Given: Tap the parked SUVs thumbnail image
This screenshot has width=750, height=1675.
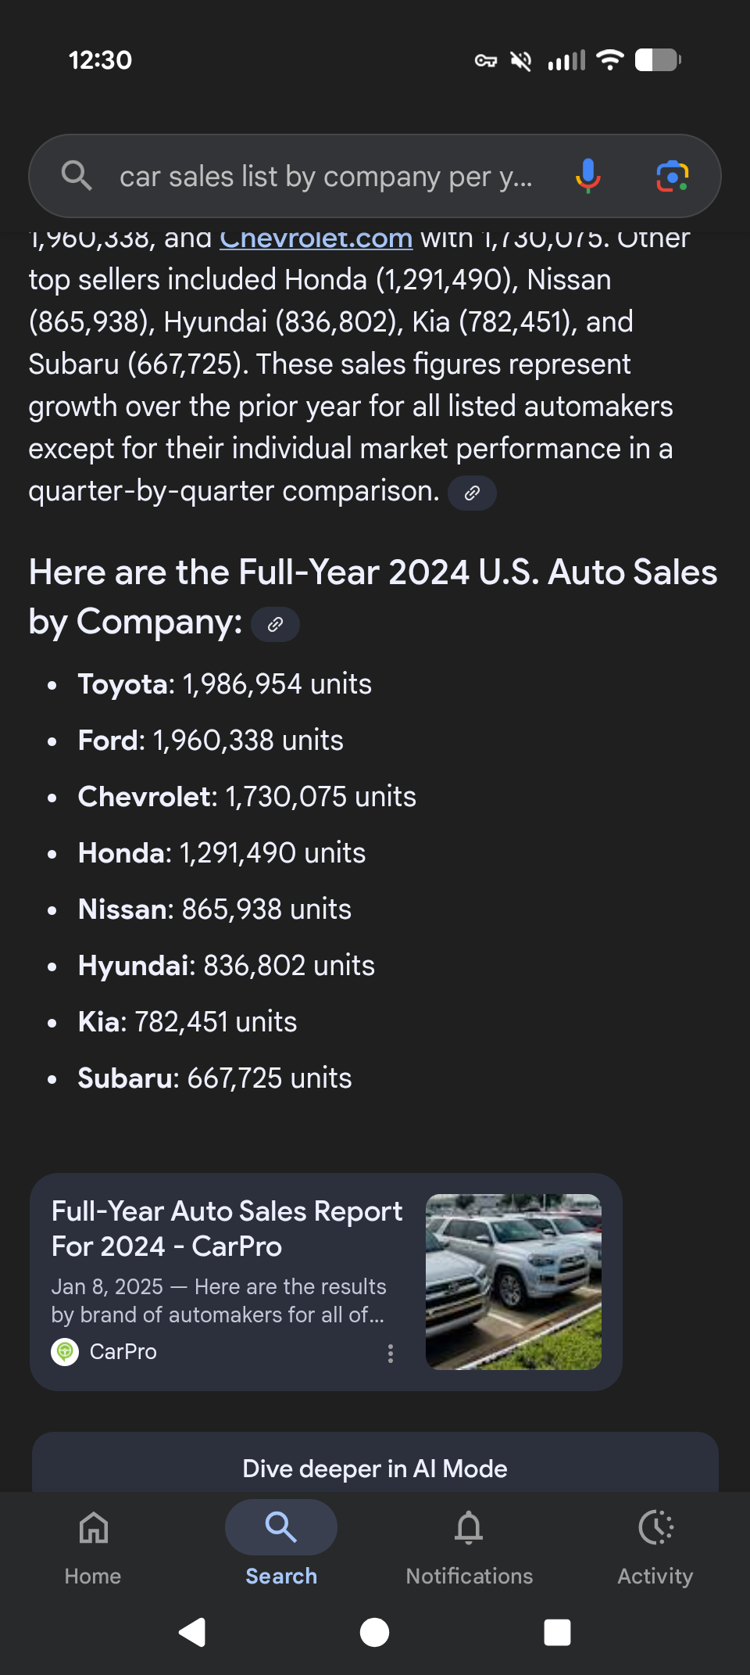Looking at the screenshot, I should [513, 1282].
